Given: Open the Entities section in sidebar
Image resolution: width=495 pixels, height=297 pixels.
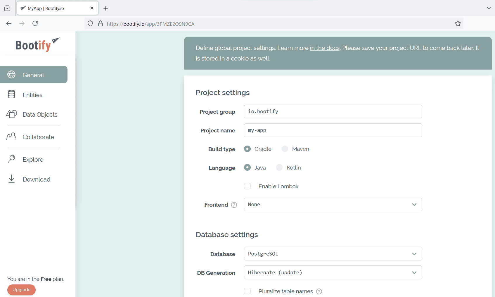Looking at the screenshot, I should click(x=32, y=95).
